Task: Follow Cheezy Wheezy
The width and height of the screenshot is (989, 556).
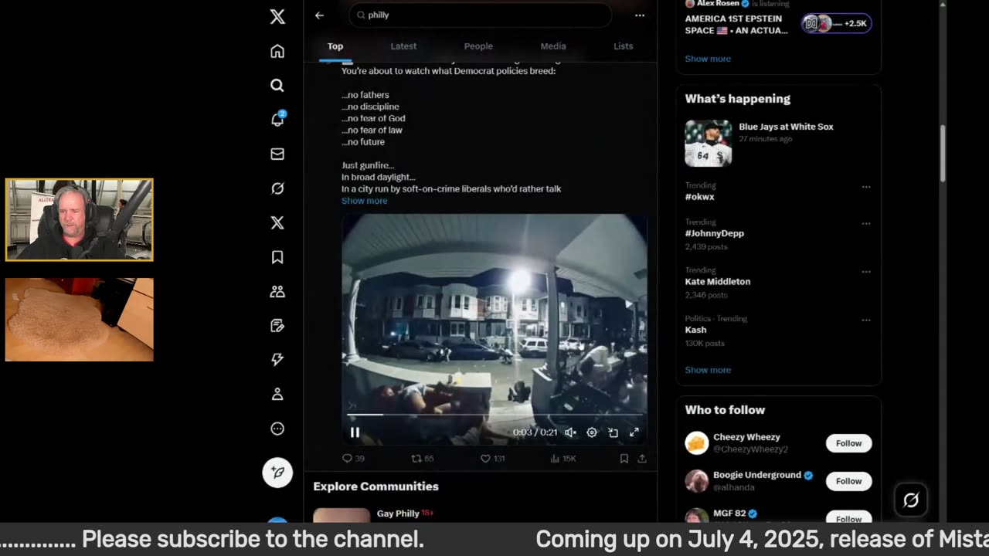Action: click(848, 443)
